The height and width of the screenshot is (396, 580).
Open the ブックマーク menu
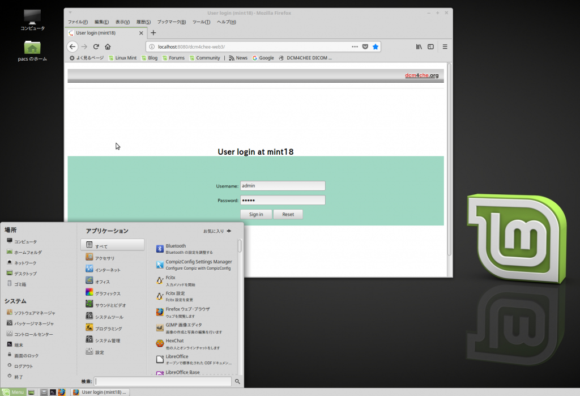[x=171, y=22]
